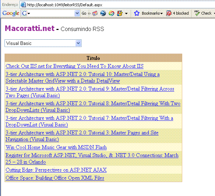Screen dimensions: 215x196
Task: Open the Tutorial 10 Master/Detail GridView link
Action: [x=83, y=78]
